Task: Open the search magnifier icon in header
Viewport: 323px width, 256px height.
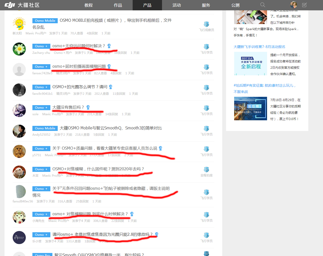Action: click(x=263, y=5)
